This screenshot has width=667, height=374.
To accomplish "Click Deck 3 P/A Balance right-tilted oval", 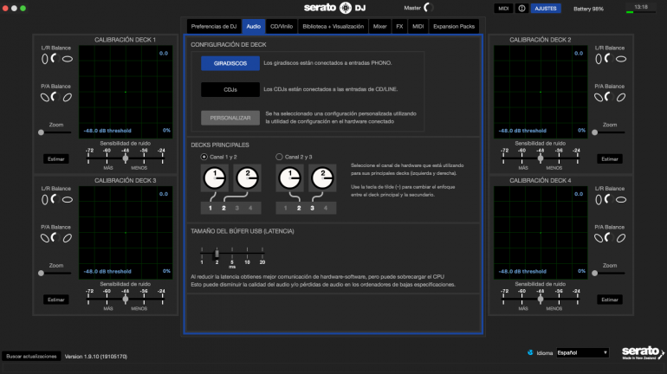I will [x=68, y=238].
